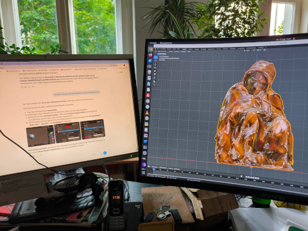
Task: Open Activities in the Ubuntu top bar
Action: tap(153, 43)
